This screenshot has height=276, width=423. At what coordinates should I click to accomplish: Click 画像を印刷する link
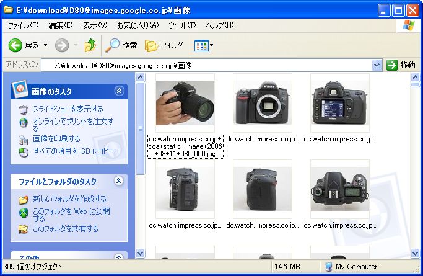coord(56,139)
